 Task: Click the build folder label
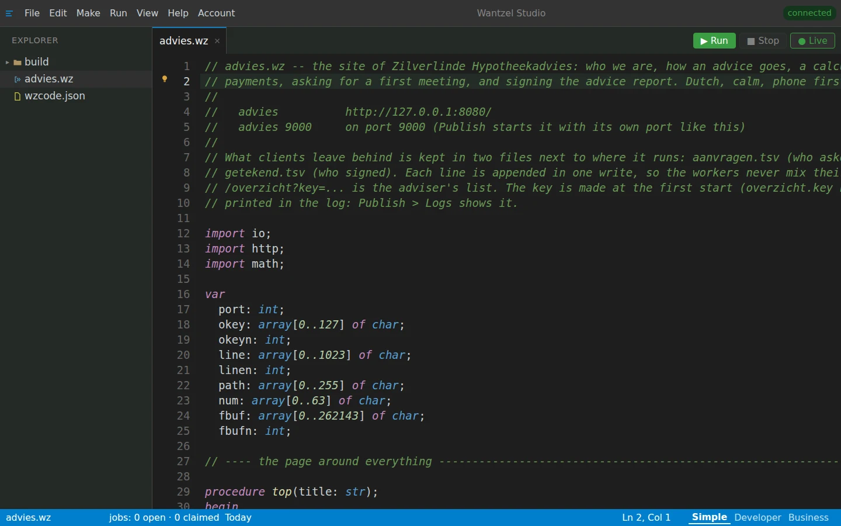point(36,62)
